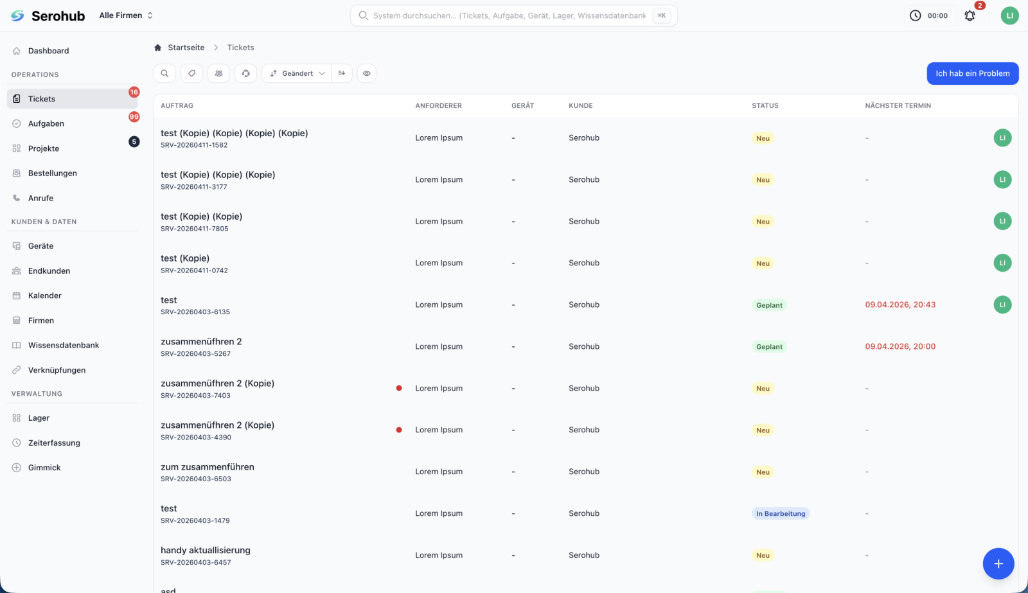Click the Endkunden sidebar icon

[x=17, y=271]
